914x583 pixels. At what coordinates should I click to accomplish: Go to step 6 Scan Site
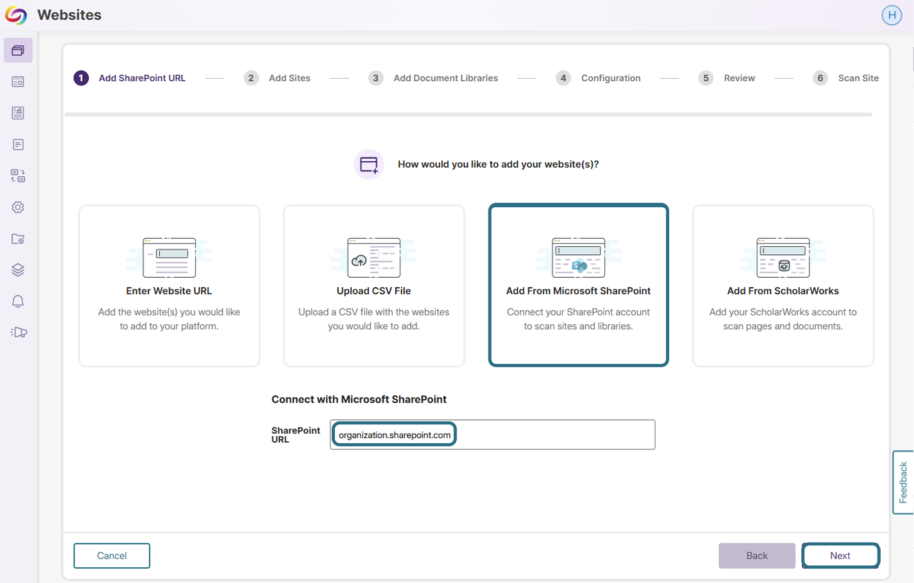pyautogui.click(x=845, y=78)
